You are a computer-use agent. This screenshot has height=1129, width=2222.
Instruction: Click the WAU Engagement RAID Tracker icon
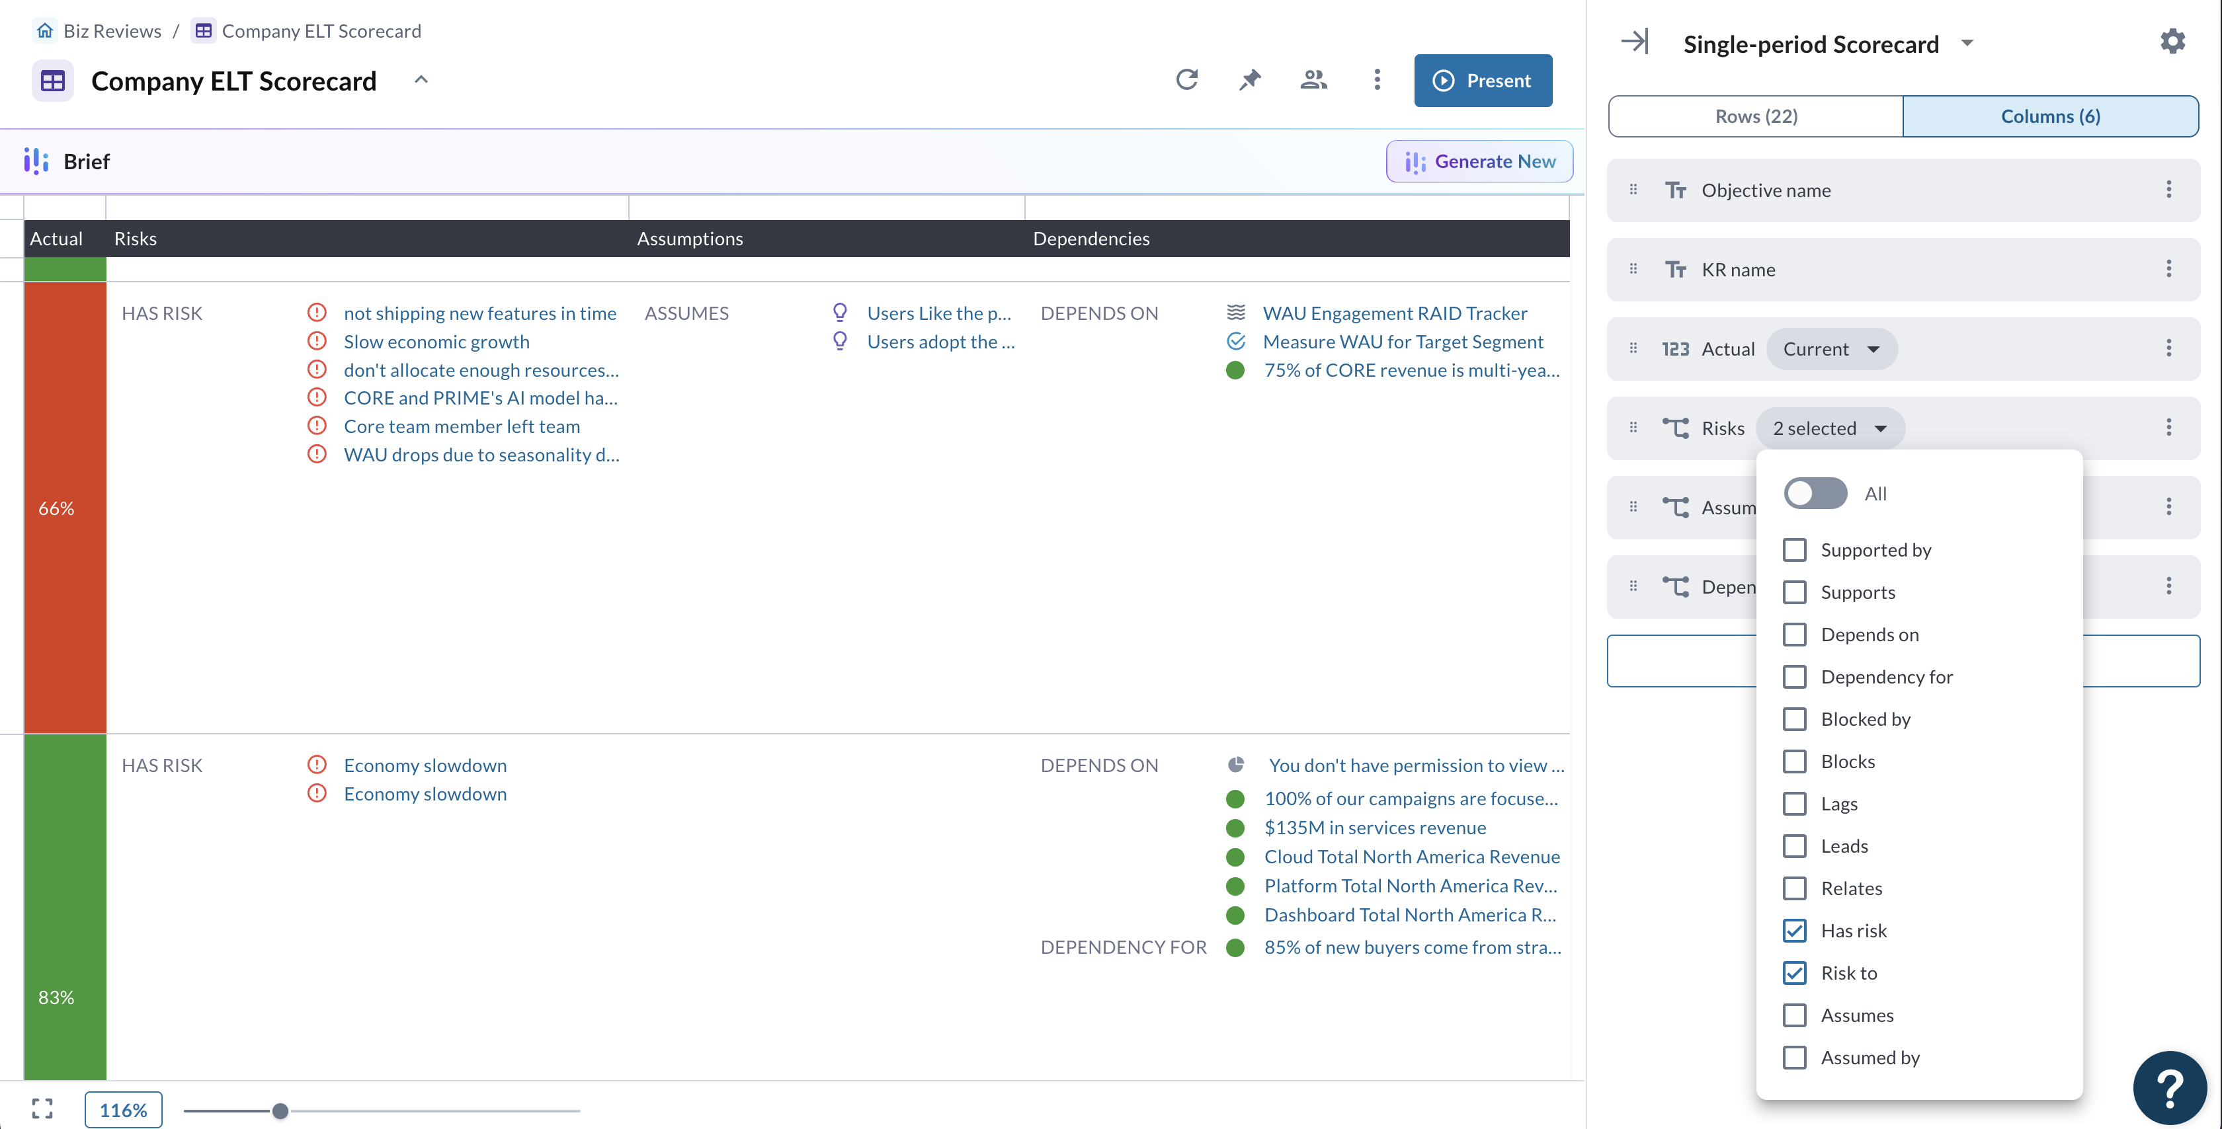pyautogui.click(x=1236, y=312)
